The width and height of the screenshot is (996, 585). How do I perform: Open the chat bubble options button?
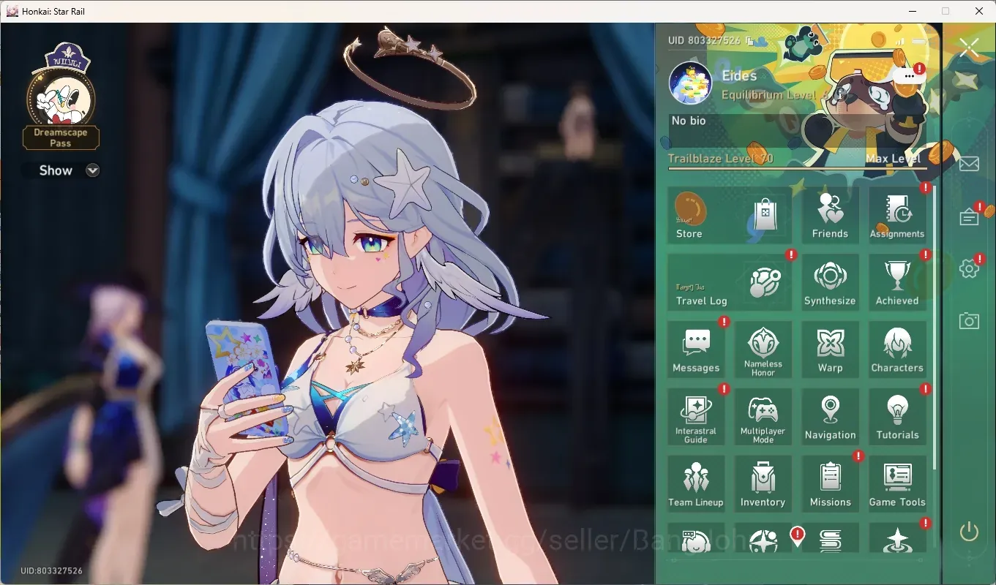coord(910,75)
